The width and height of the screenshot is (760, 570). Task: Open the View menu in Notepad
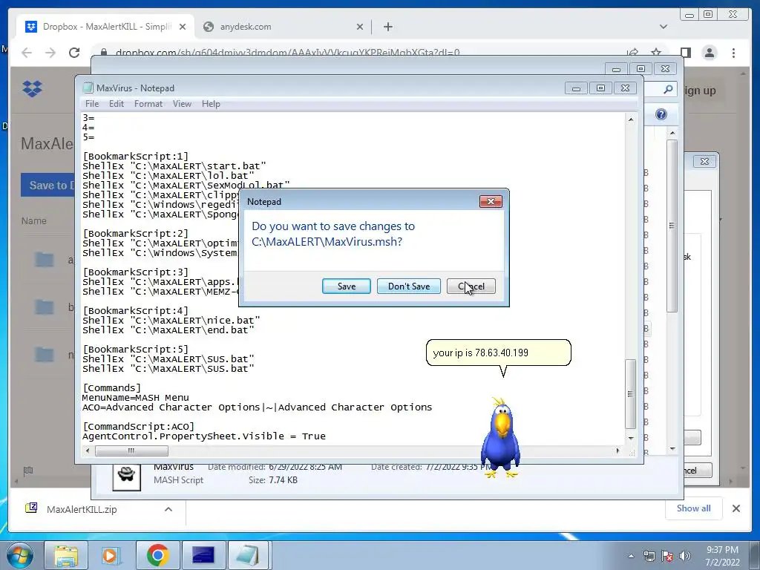(182, 104)
